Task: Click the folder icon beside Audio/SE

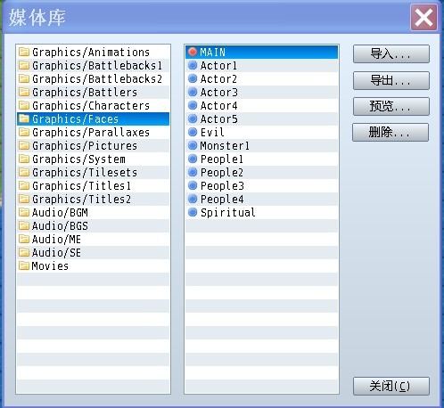Action: [x=24, y=252]
